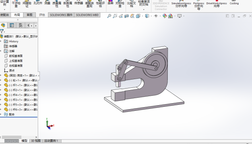Screen dimensions: 252x144
Task: Open the FeatureManager design tree tab
Action: coord(3,25)
